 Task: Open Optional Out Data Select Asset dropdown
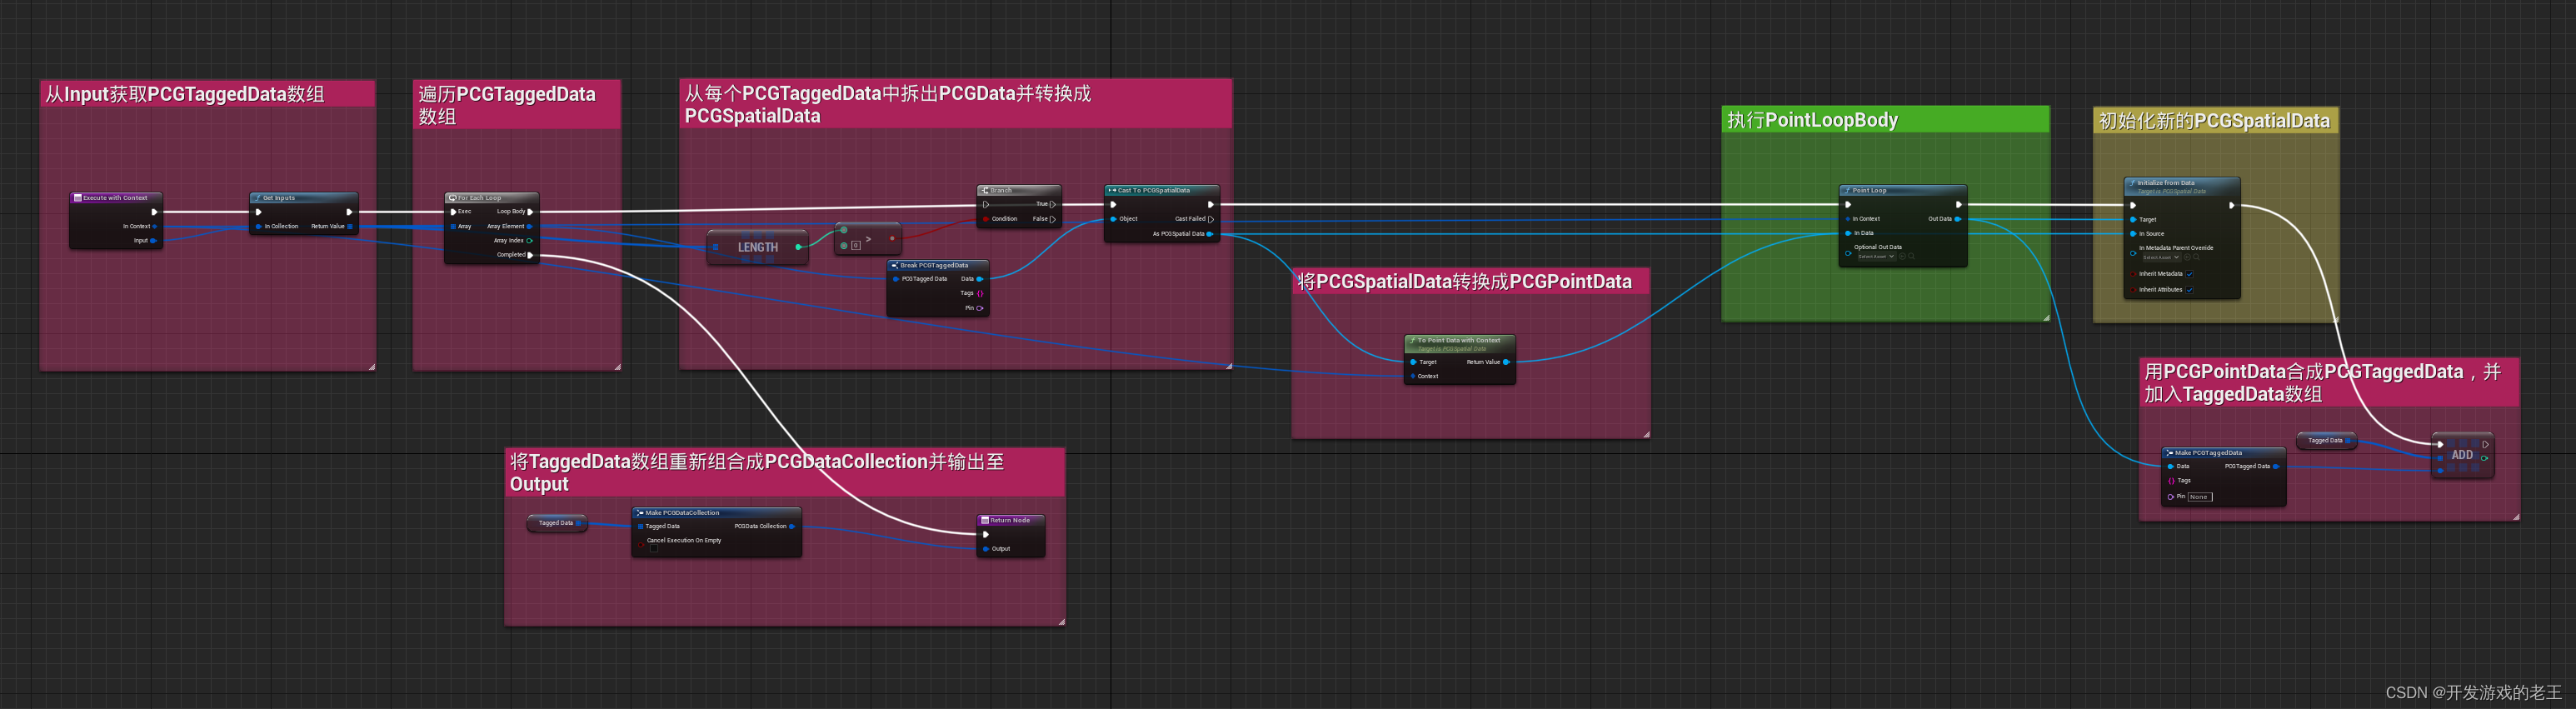point(1876,256)
